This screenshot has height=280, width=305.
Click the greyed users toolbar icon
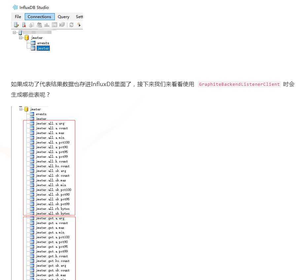39,25
